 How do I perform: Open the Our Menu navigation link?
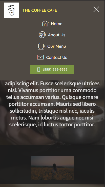52,46
